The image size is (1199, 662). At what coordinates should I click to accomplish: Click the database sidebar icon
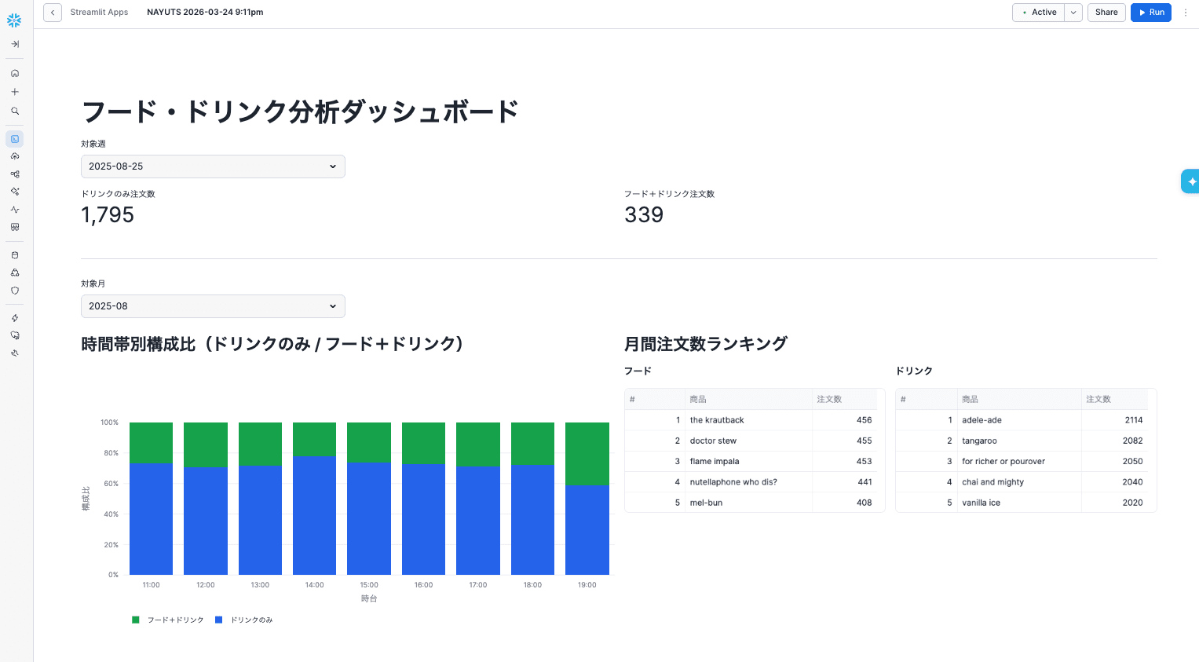(14, 254)
